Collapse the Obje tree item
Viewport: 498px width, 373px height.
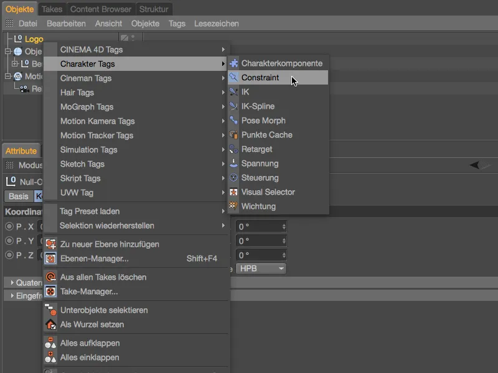click(x=8, y=51)
